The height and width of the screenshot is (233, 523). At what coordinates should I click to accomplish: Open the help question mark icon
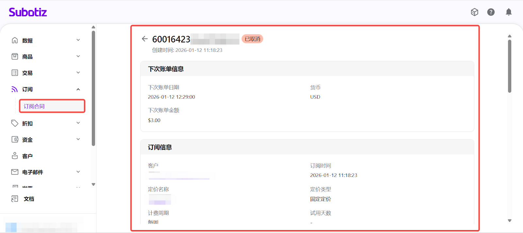point(491,12)
